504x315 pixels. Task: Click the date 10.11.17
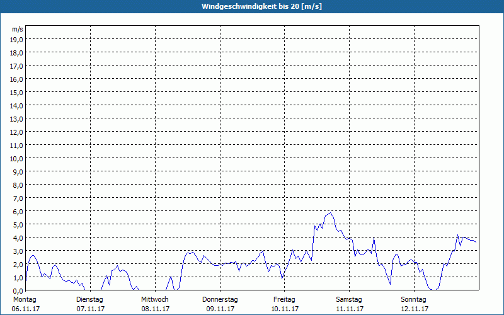pyautogui.click(x=285, y=309)
